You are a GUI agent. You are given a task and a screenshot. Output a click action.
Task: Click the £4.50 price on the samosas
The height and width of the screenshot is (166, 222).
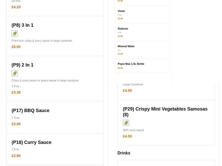coord(127,136)
